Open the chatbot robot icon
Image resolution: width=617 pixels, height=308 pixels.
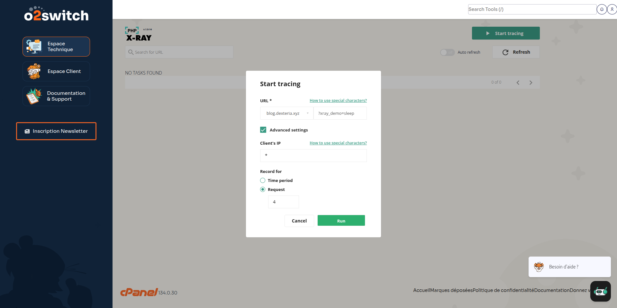[x=600, y=291]
